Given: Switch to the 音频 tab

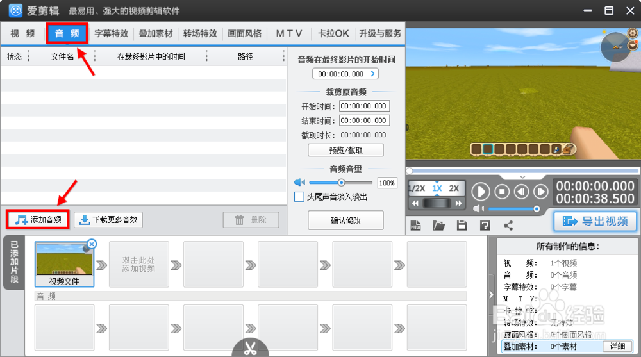Looking at the screenshot, I should pos(67,33).
